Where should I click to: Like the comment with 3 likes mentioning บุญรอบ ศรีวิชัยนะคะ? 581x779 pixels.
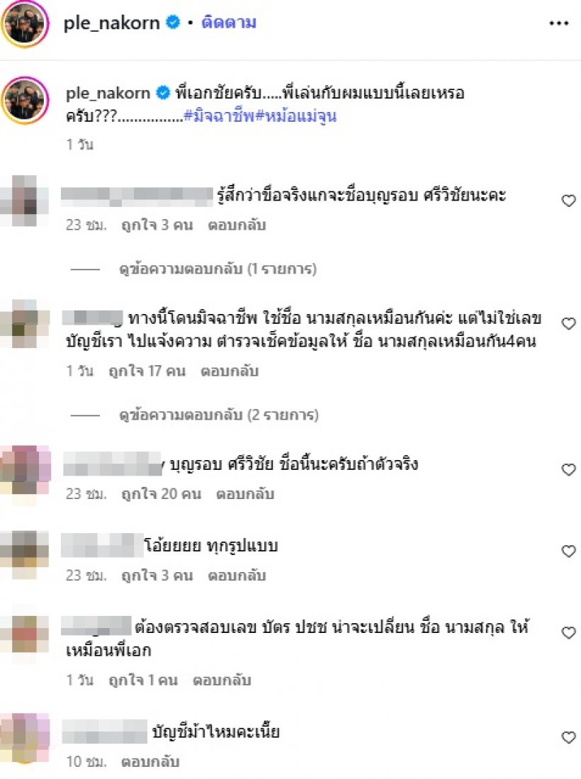[568, 201]
